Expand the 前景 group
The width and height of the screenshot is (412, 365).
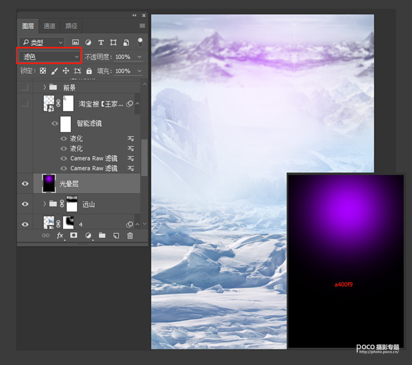point(45,87)
